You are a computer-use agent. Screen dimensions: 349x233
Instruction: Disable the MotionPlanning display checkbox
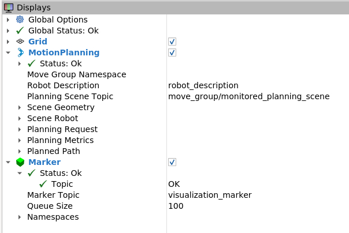pyautogui.click(x=172, y=52)
